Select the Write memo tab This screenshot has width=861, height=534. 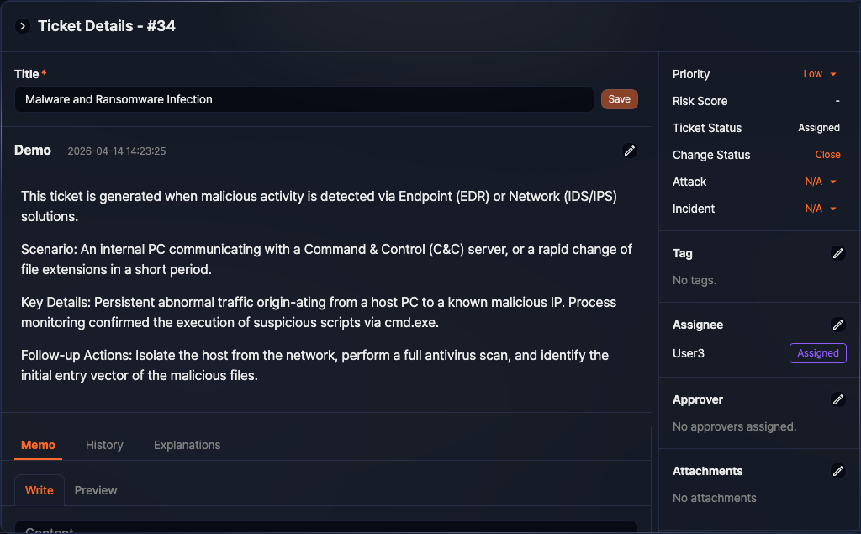(x=40, y=490)
